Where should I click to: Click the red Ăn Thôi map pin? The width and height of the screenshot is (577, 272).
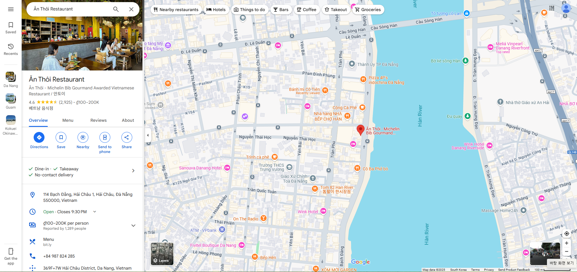coord(360,130)
